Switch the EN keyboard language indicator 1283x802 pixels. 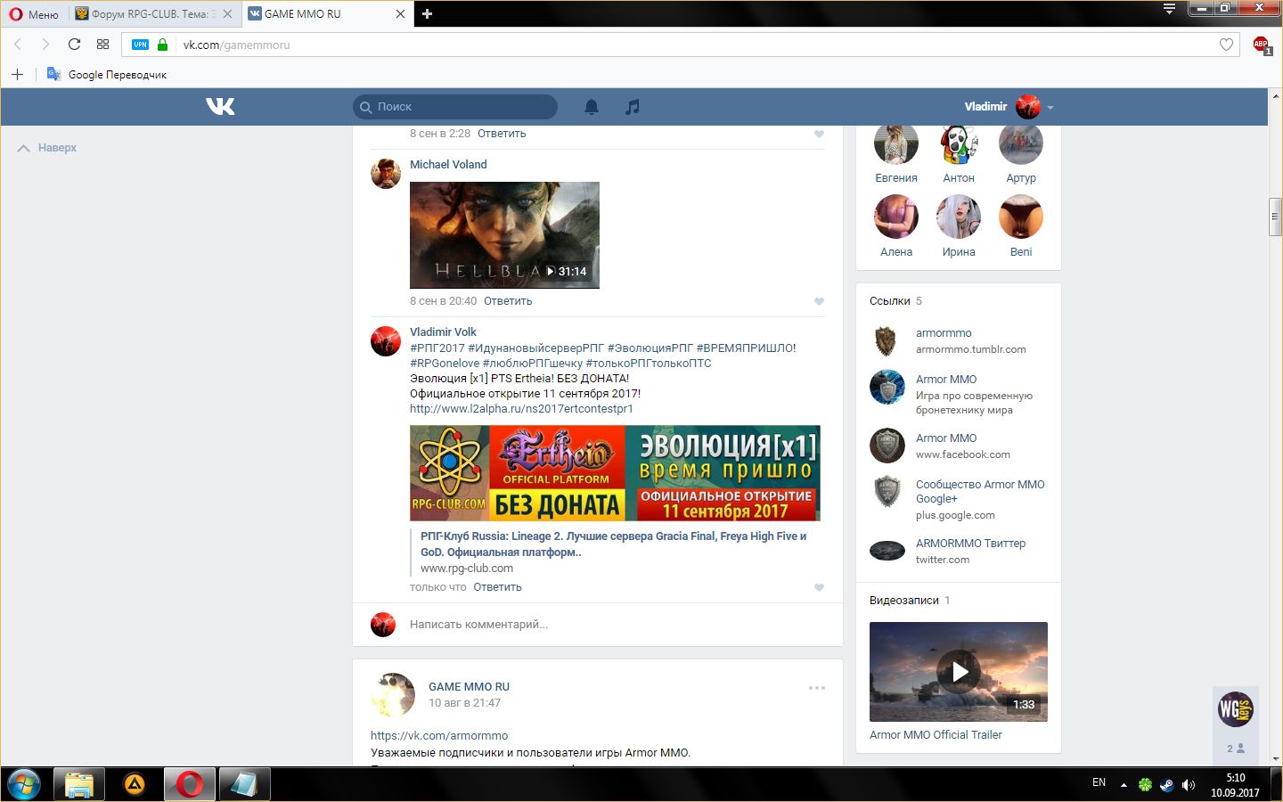(1099, 782)
